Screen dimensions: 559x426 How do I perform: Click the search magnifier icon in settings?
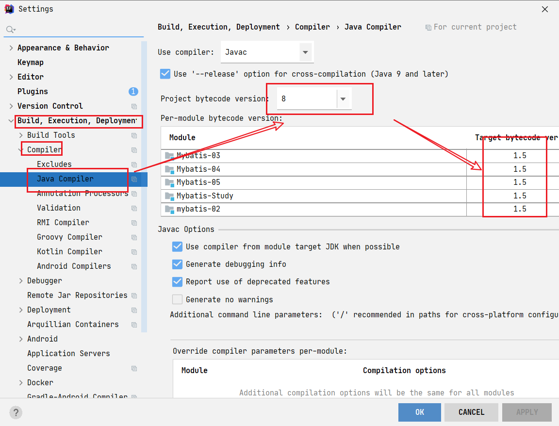pos(10,30)
